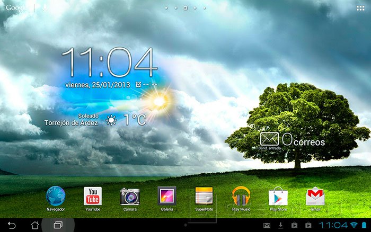Switch to the last home screen page dot
This screenshot has width=371, height=232.
[x=205, y=8]
